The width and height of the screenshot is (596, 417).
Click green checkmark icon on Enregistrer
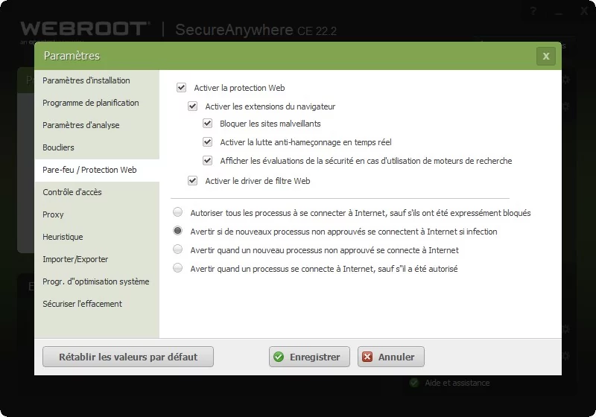pyautogui.click(x=279, y=357)
